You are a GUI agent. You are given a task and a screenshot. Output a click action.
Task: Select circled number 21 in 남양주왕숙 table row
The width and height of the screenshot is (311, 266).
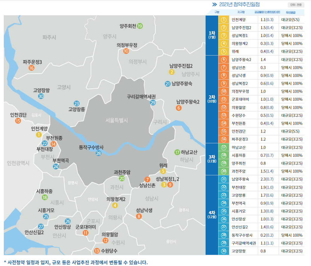(224, 179)
